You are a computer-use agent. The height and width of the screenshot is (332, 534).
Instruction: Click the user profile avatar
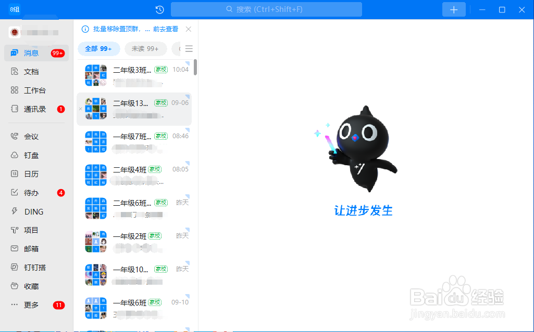coord(14,32)
